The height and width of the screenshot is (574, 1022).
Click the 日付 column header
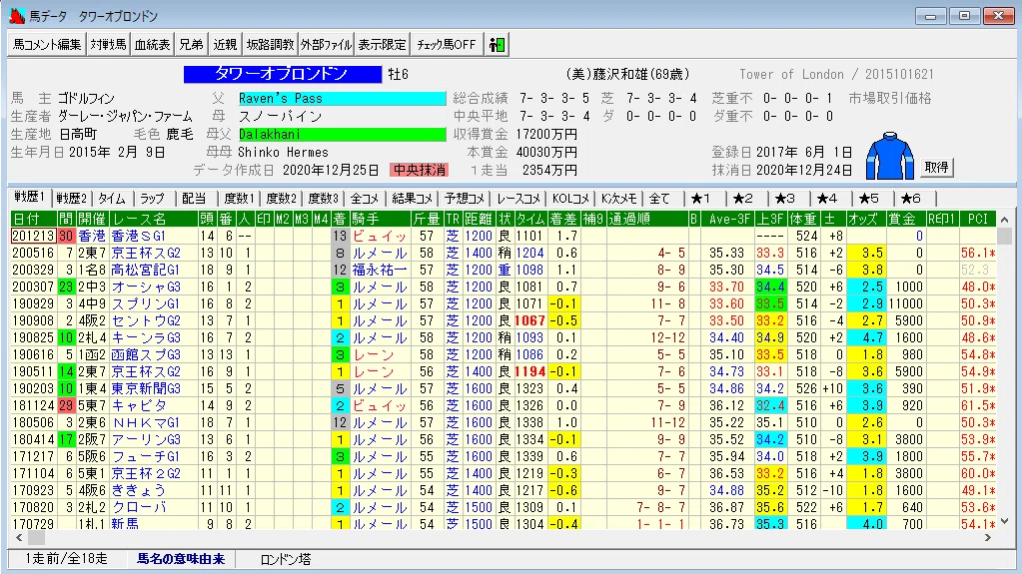point(33,219)
